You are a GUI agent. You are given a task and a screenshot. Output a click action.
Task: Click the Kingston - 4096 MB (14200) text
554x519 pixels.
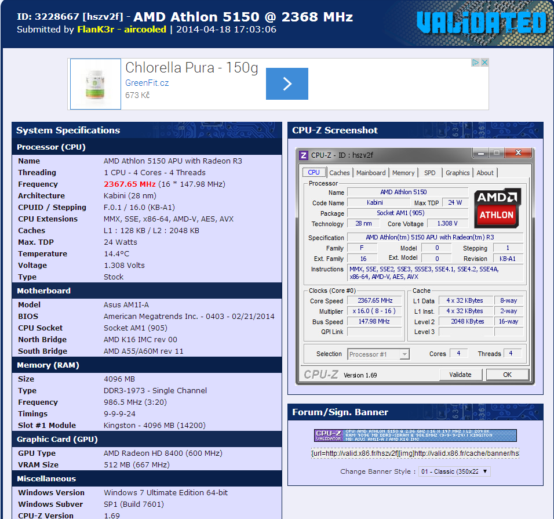click(x=154, y=425)
